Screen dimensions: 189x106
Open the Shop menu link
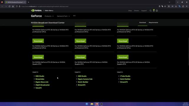click(130, 11)
